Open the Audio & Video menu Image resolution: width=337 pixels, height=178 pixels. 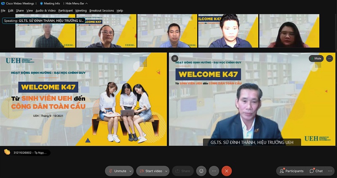pyautogui.click(x=45, y=10)
